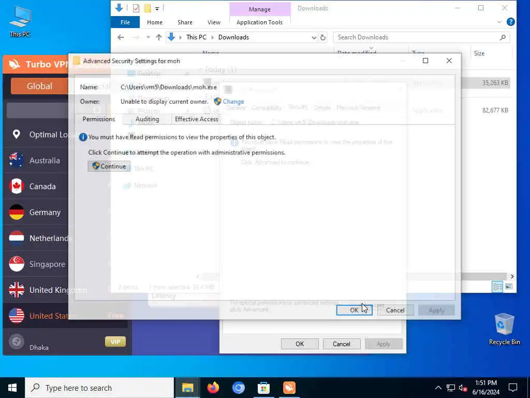This screenshot has width=530, height=398.
Task: Customize Quick Access Toolbar dropdown
Action: pyautogui.click(x=157, y=8)
